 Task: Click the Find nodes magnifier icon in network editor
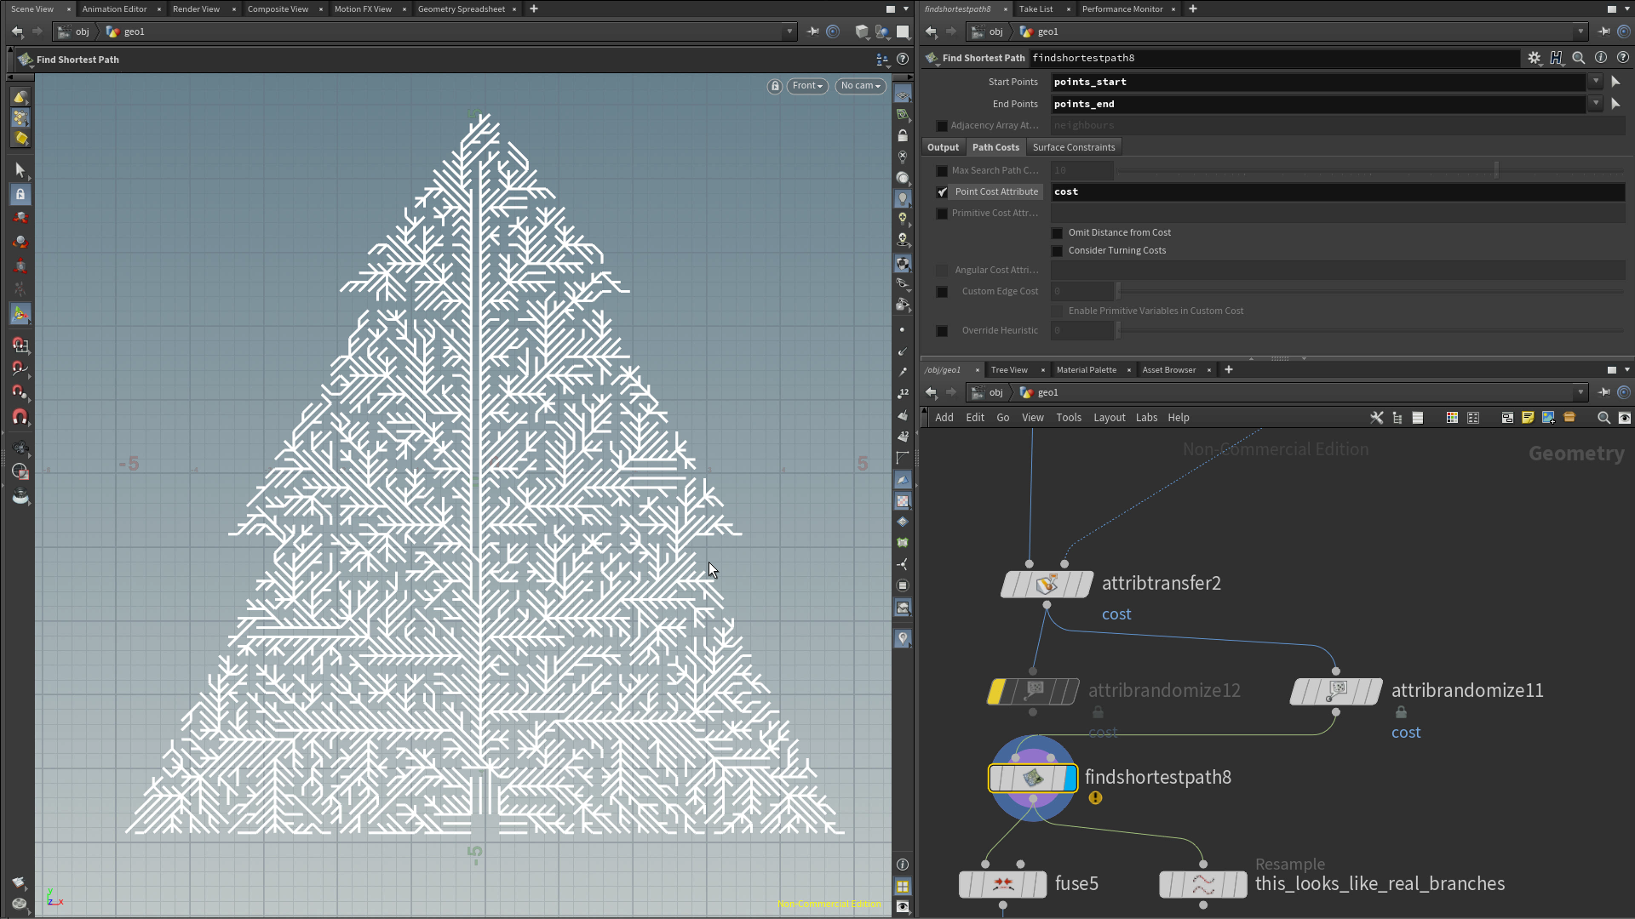point(1603,418)
